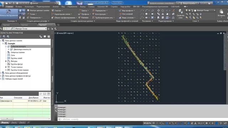This screenshot has width=228, height=128.
Task: Open the Перекрестки dropdown
Action: [100, 10]
